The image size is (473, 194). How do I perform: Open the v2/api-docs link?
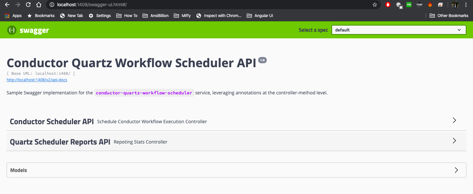[x=37, y=80]
